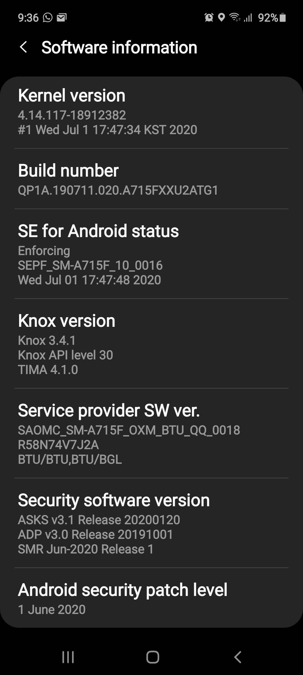Tap the Software information title
The width and height of the screenshot is (303, 675).
click(119, 47)
